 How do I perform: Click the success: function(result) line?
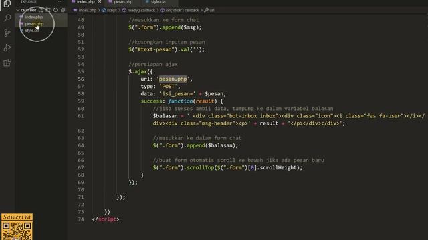pyautogui.click(x=182, y=101)
